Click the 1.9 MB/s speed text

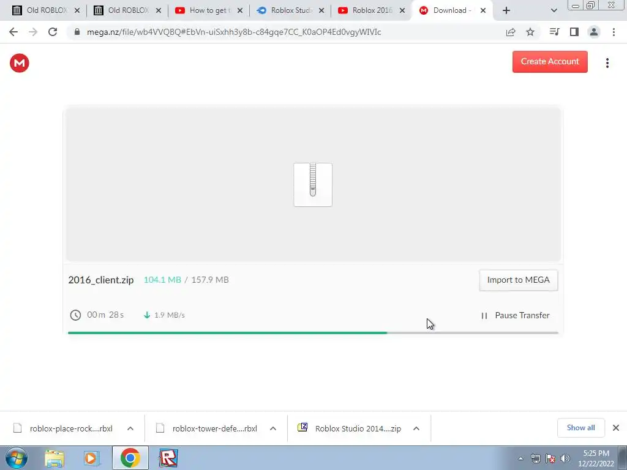point(170,315)
